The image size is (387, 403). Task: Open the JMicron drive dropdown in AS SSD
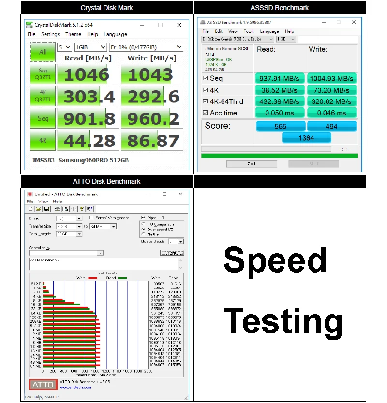[238, 39]
